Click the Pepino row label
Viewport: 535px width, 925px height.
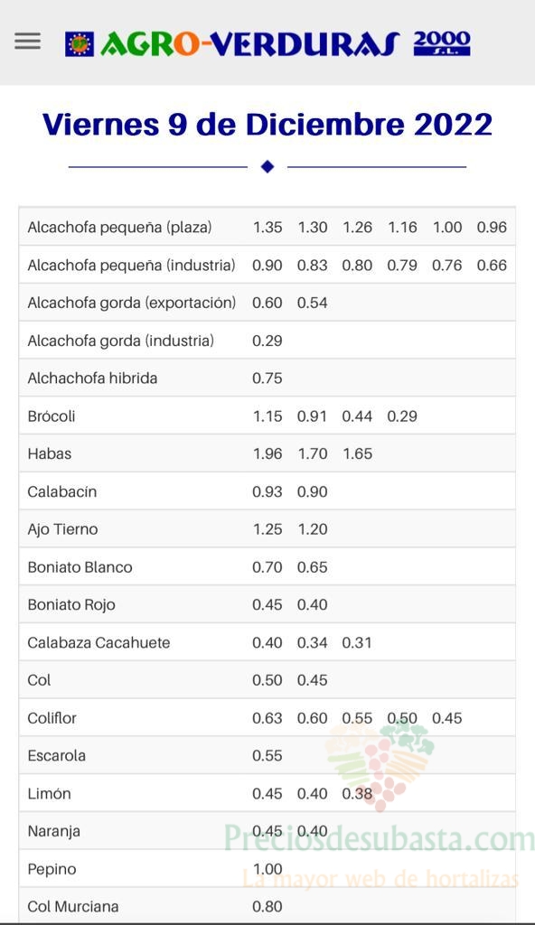(x=52, y=870)
